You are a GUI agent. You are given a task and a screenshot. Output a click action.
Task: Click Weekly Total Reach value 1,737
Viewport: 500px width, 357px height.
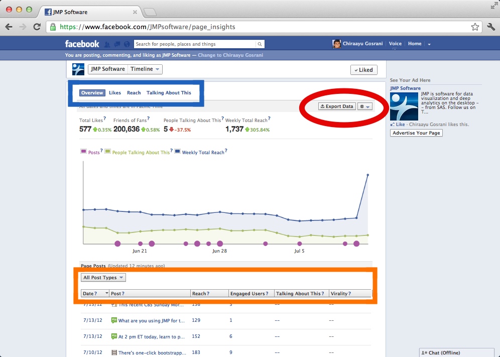pos(234,129)
